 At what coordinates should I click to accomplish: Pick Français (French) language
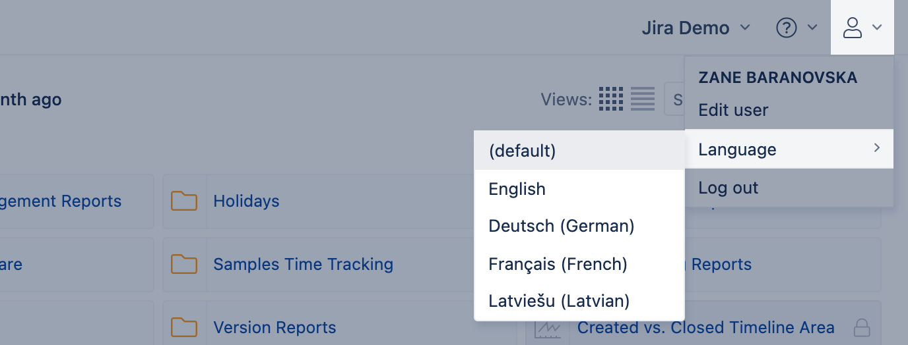coord(558,264)
